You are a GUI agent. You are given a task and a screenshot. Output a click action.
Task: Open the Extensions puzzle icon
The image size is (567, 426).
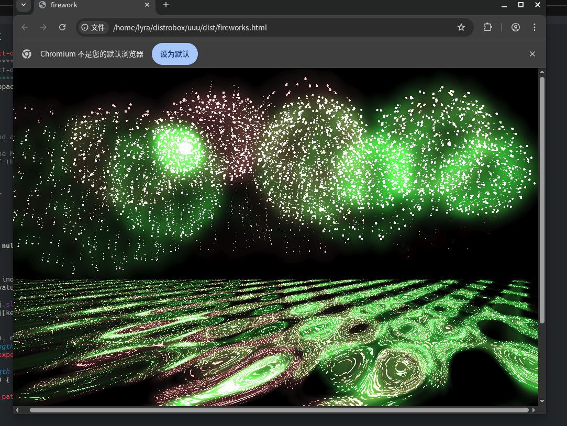tap(487, 27)
